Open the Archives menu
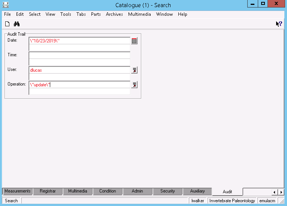Image resolution: width=287 pixels, height=206 pixels. point(114,14)
